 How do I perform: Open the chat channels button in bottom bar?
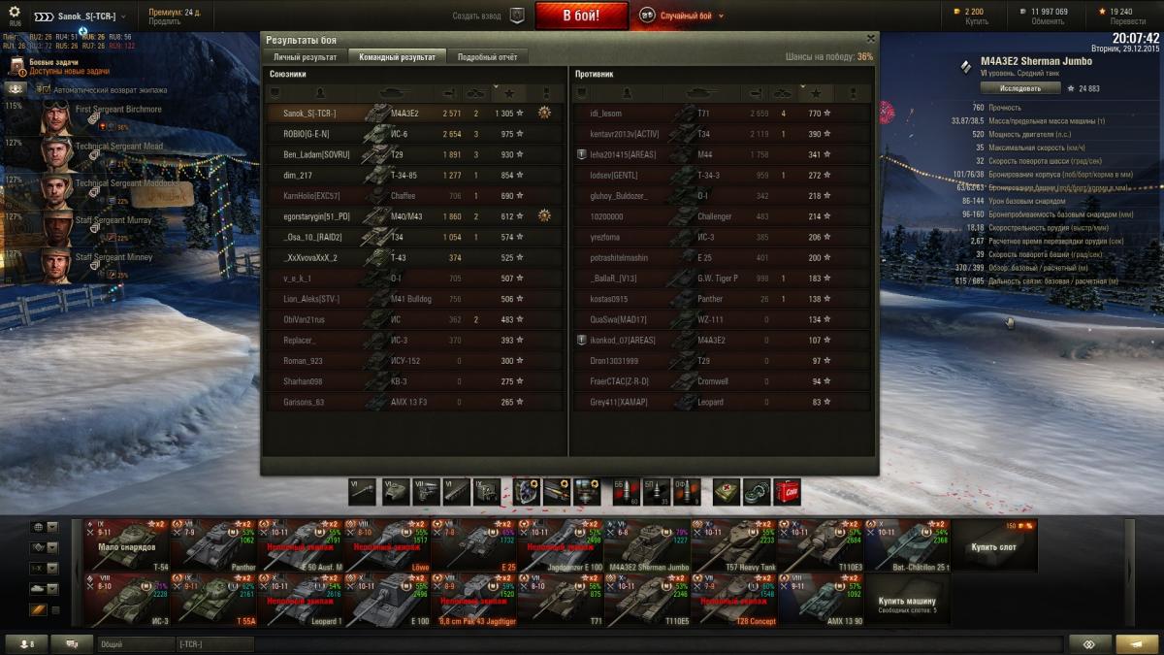point(72,644)
